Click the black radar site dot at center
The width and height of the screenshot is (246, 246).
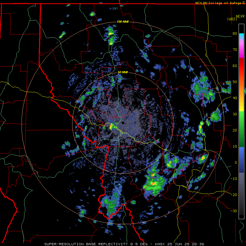tap(123, 123)
